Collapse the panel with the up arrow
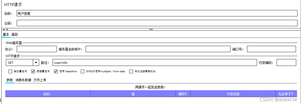This screenshot has width=301, height=104. tap(4, 30)
